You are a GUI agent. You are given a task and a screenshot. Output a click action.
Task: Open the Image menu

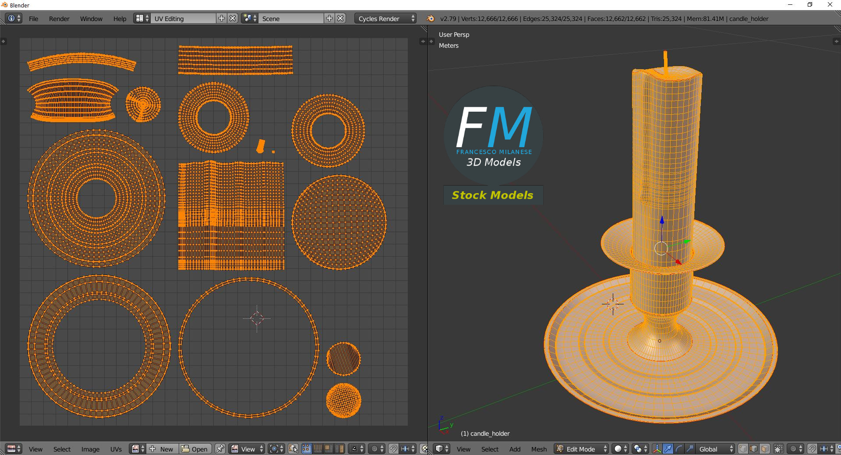90,449
